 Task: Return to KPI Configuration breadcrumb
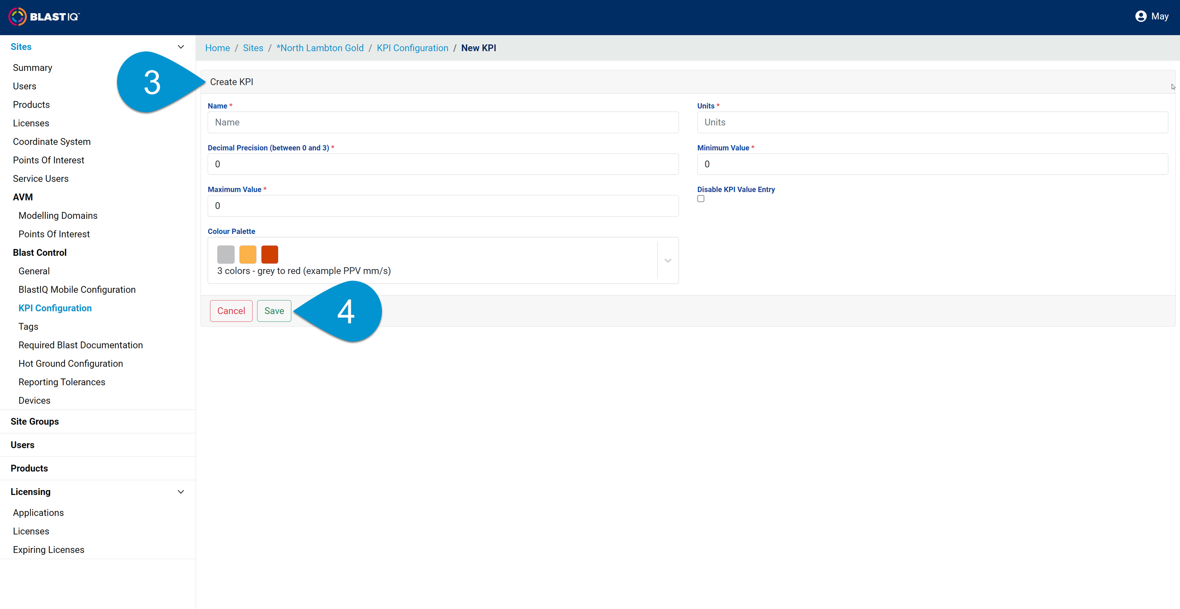tap(412, 48)
